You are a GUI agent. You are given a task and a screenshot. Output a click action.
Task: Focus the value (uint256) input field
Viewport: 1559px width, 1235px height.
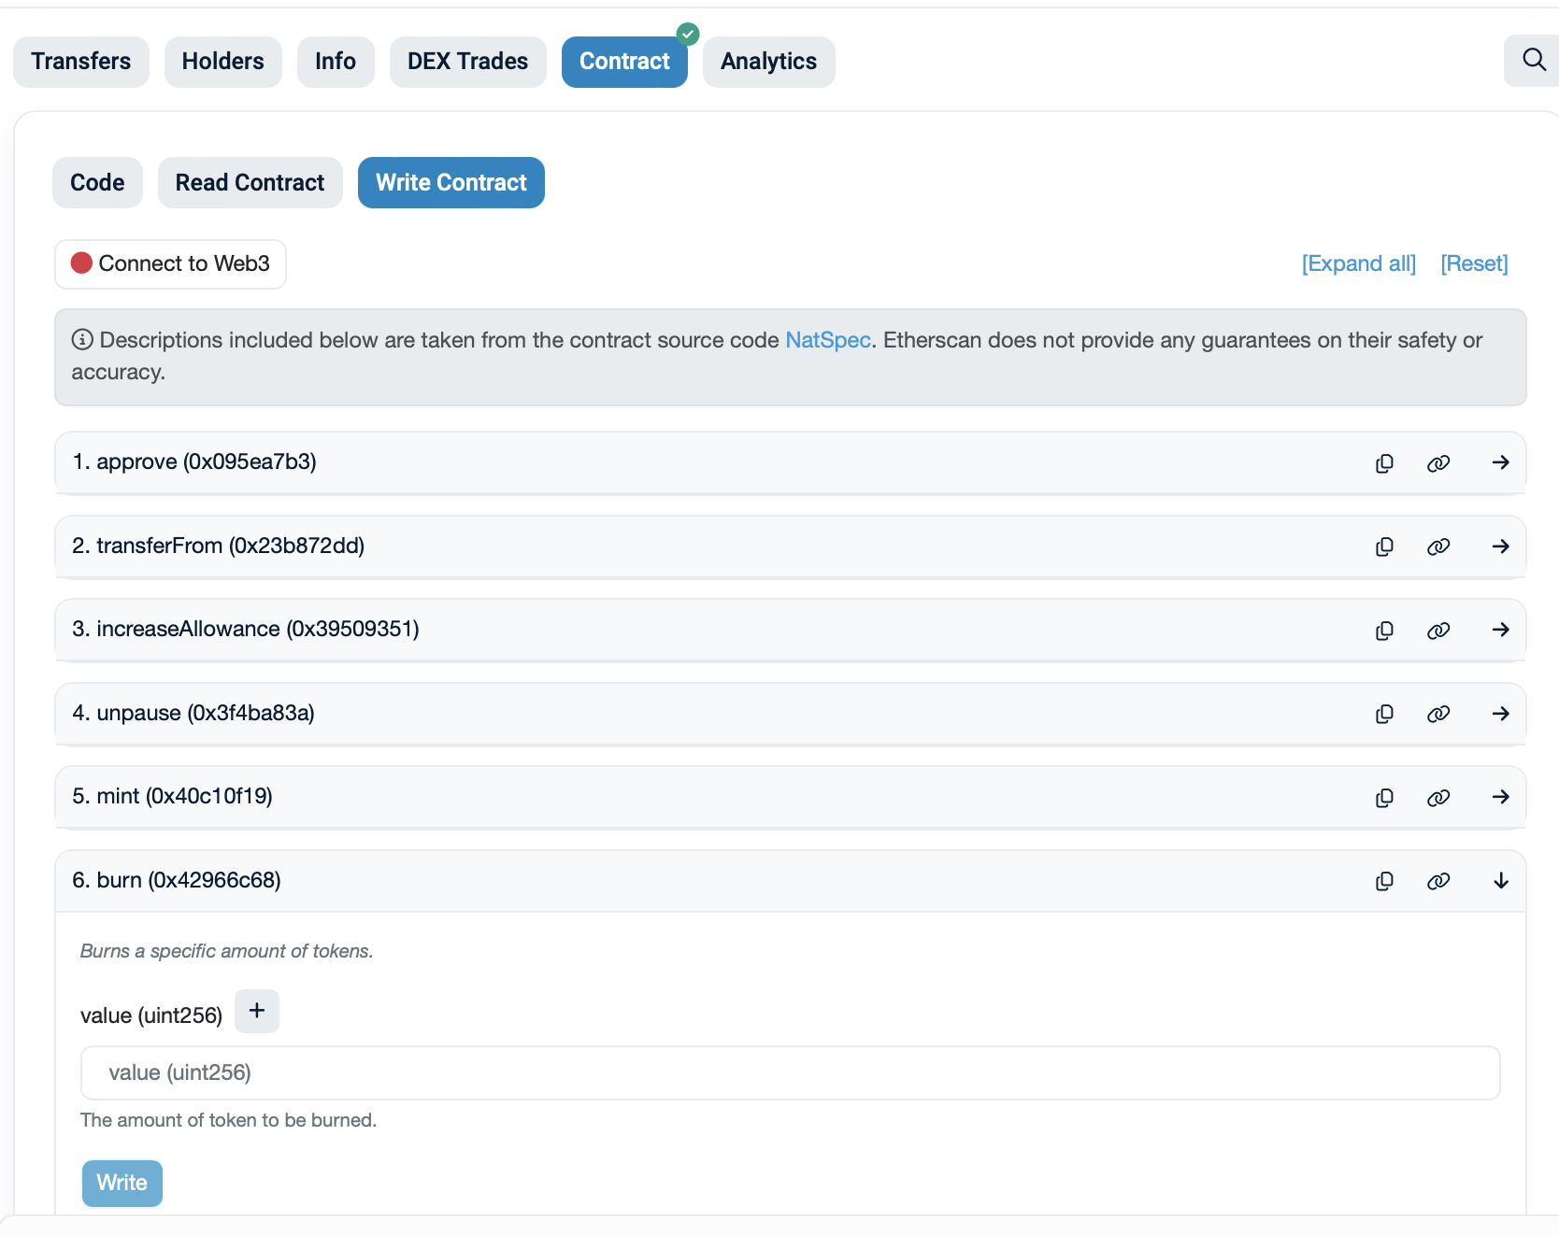coord(791,1072)
